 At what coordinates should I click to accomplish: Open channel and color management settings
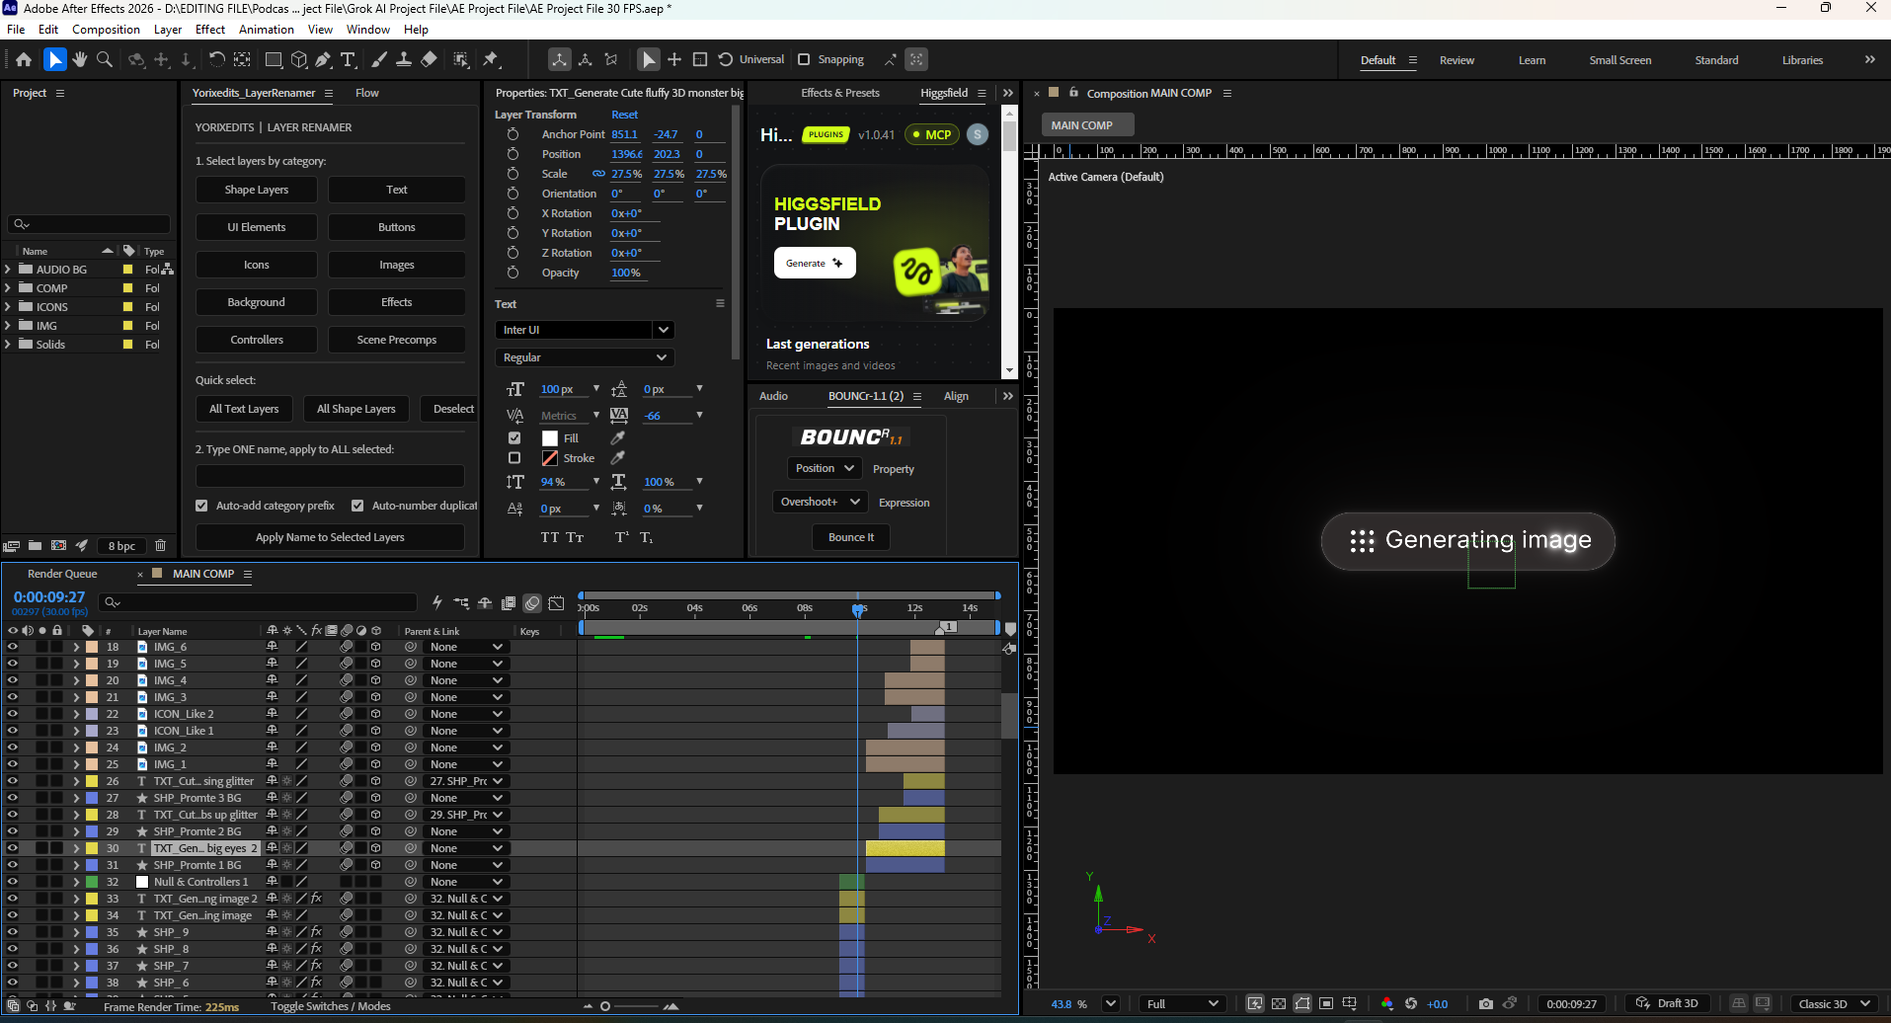click(1387, 1003)
